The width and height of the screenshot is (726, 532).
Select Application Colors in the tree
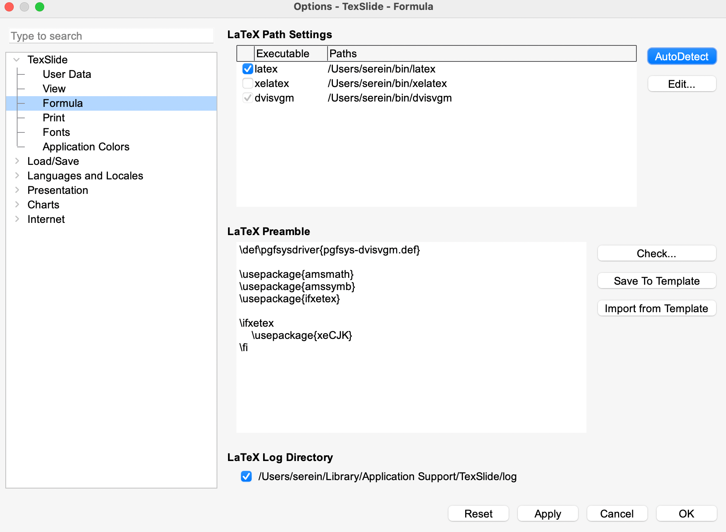click(x=86, y=147)
